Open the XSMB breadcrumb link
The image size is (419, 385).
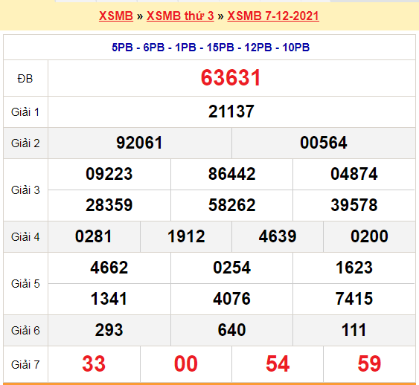(x=116, y=16)
